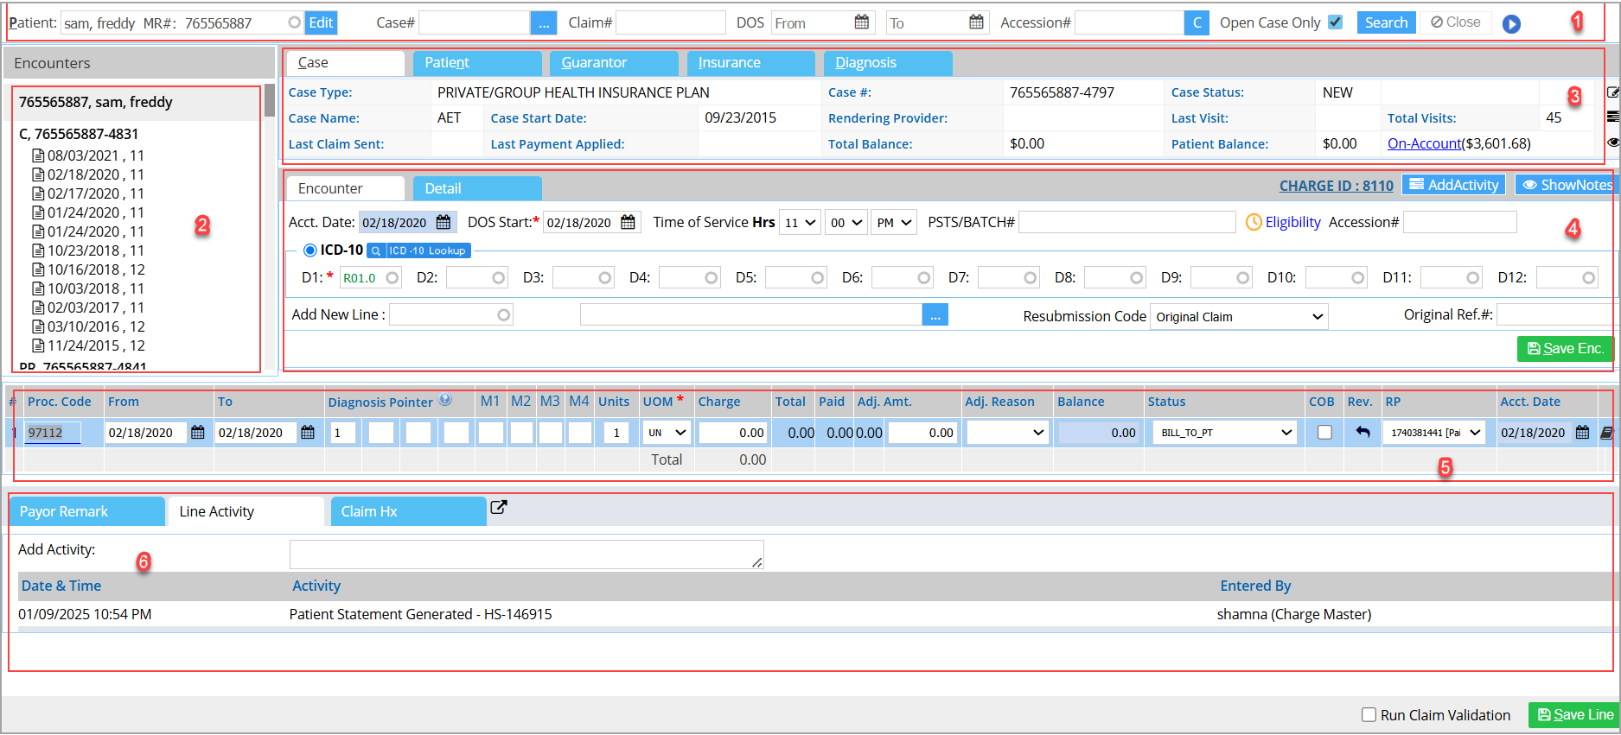Select case C, 765565887-4831

(79, 134)
